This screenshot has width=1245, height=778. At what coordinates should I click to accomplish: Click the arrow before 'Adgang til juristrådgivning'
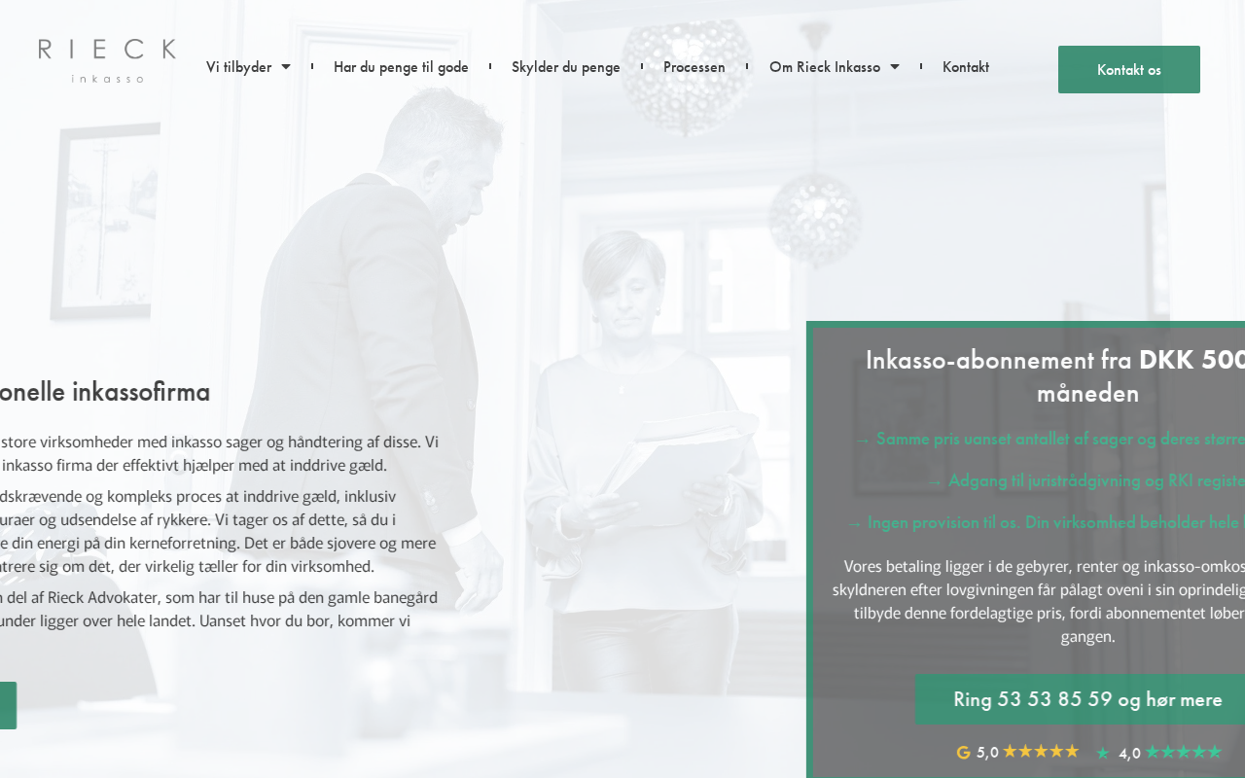[935, 480]
